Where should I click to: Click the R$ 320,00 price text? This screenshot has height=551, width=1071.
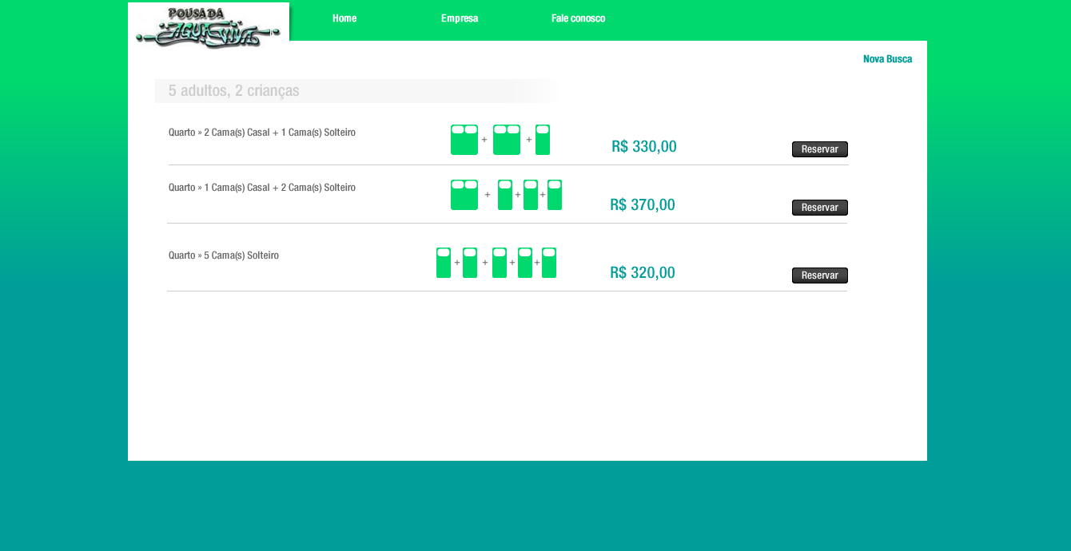pyautogui.click(x=643, y=273)
